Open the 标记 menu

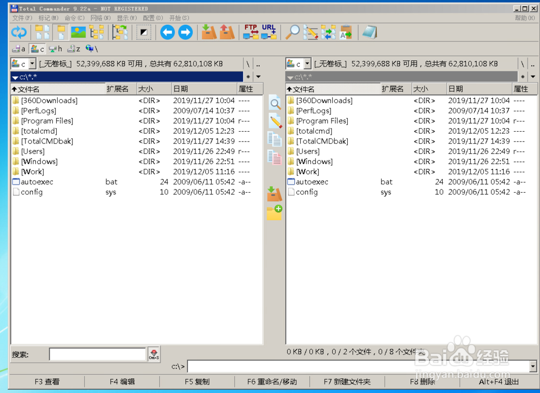pos(49,18)
